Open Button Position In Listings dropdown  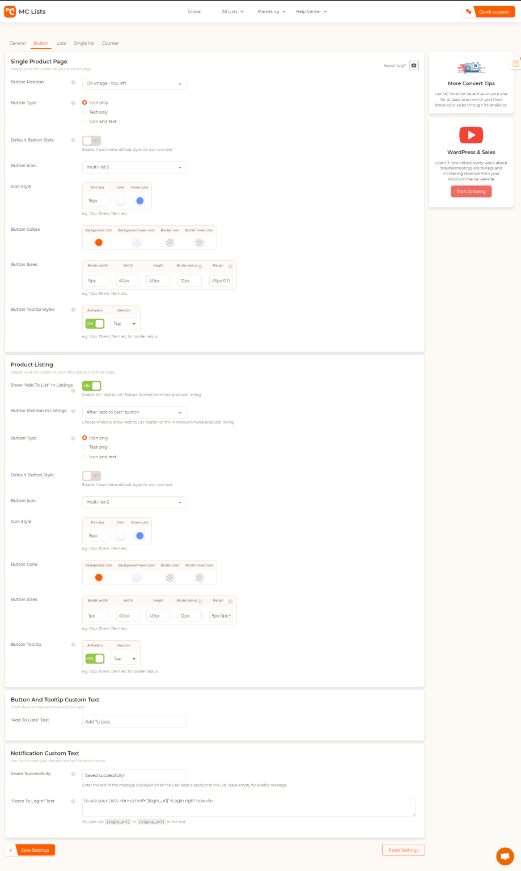coord(134,412)
